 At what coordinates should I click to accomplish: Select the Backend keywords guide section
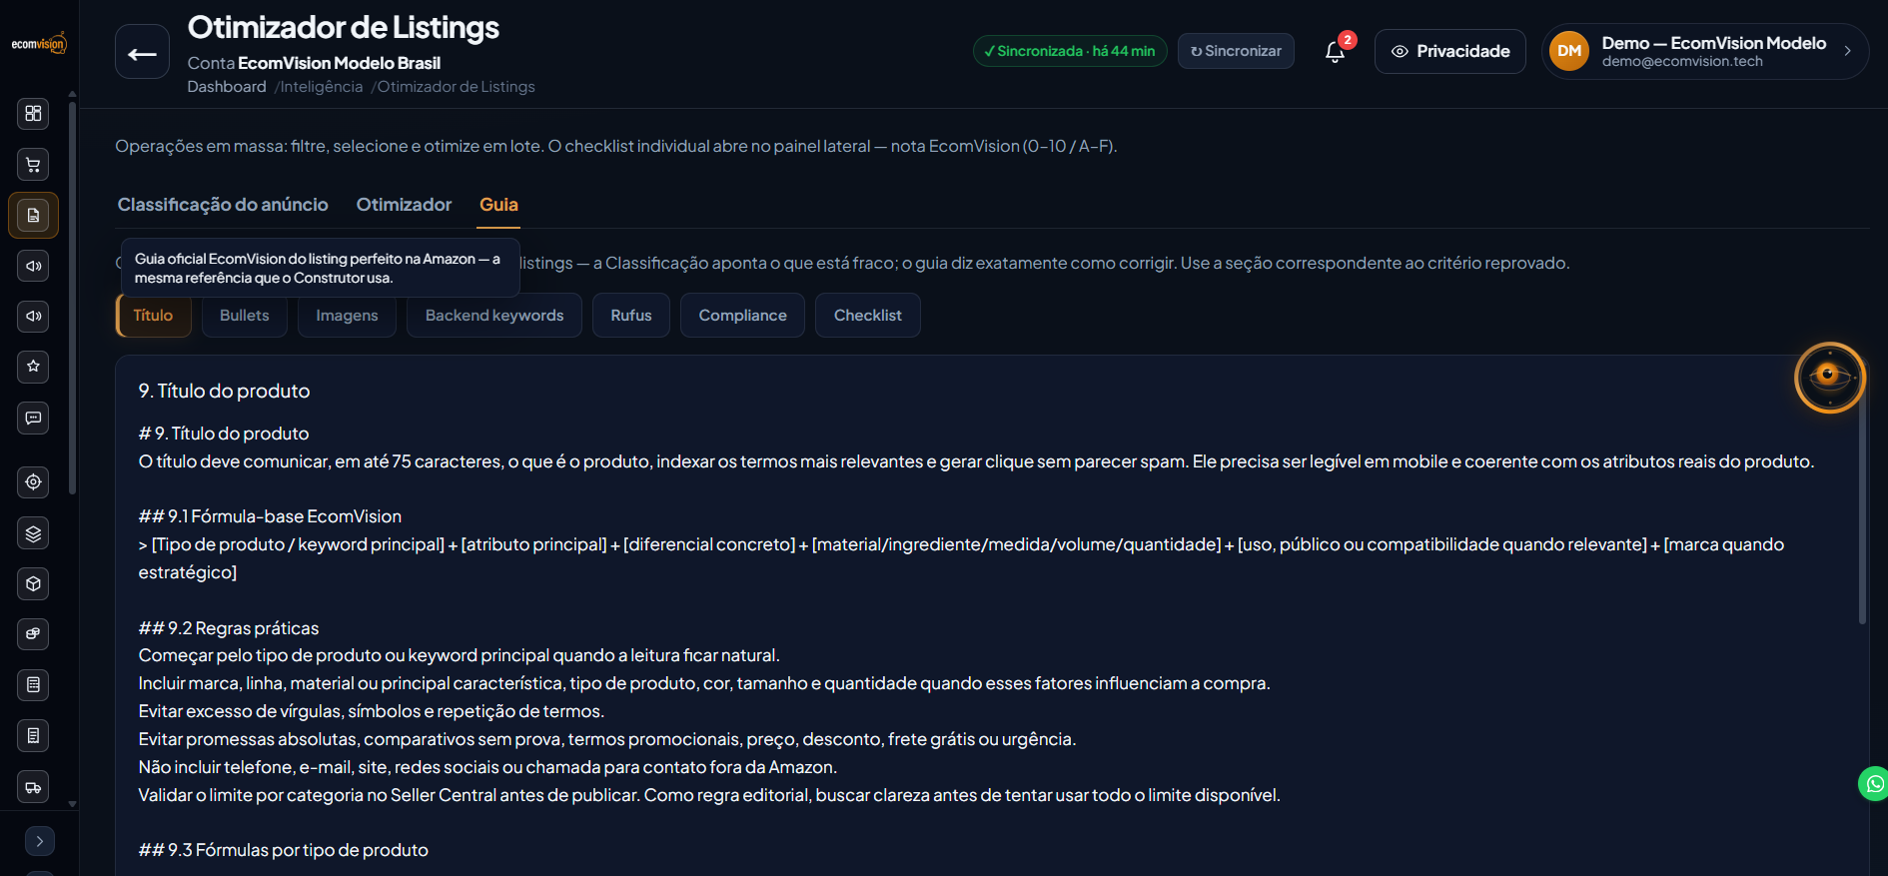pos(494,315)
